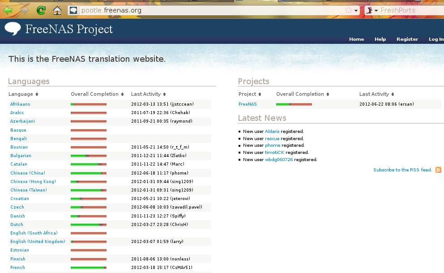
Task: Sort projects by Last Activity
Action: (376, 94)
